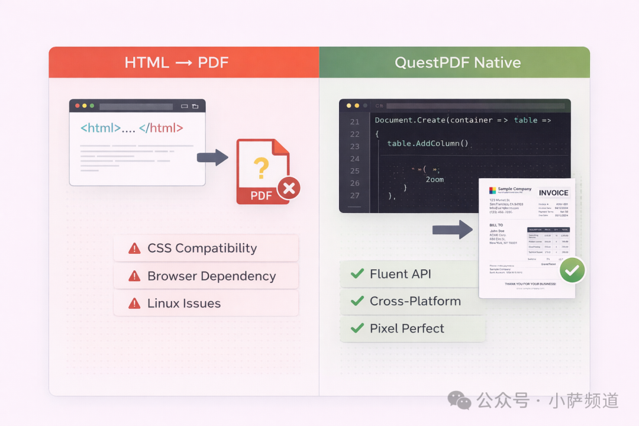Image resolution: width=639 pixels, height=426 pixels.
Task: Click the Cross-Platform label
Action: 415,301
